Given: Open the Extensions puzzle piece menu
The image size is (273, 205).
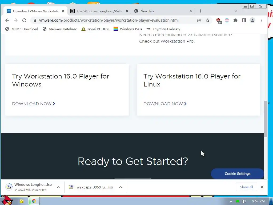Looking at the screenshot, I should tap(235, 20).
